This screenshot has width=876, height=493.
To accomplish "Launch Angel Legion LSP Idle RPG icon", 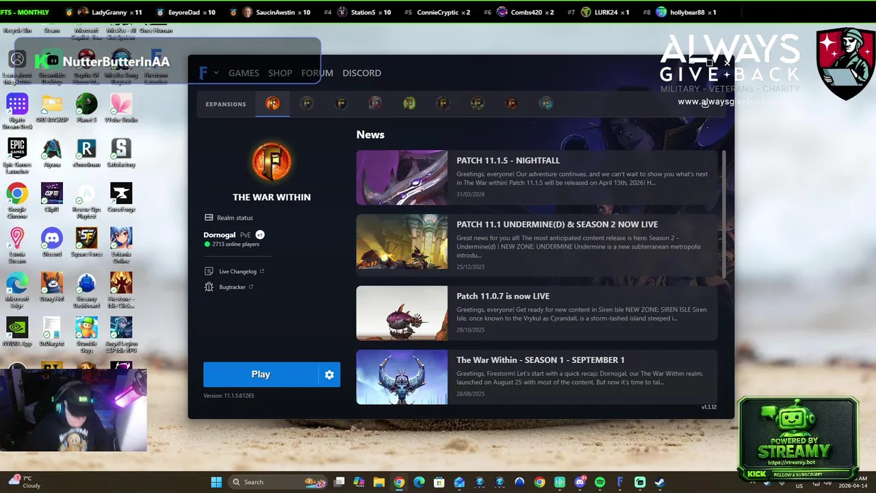I will tap(121, 335).
